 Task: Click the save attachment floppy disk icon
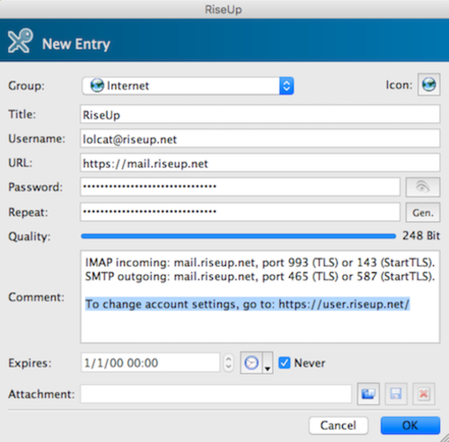pyautogui.click(x=396, y=393)
